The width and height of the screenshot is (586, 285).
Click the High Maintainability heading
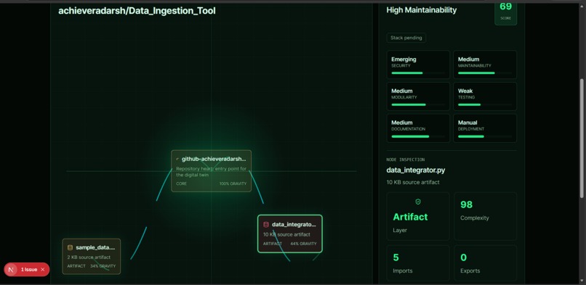(422, 10)
